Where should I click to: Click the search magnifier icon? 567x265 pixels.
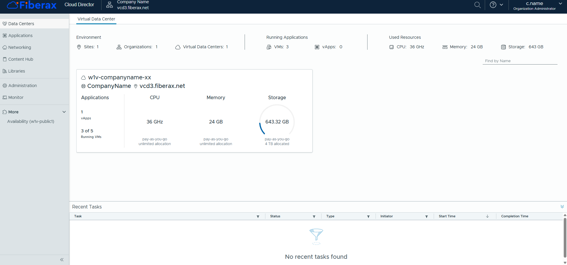pos(477,5)
